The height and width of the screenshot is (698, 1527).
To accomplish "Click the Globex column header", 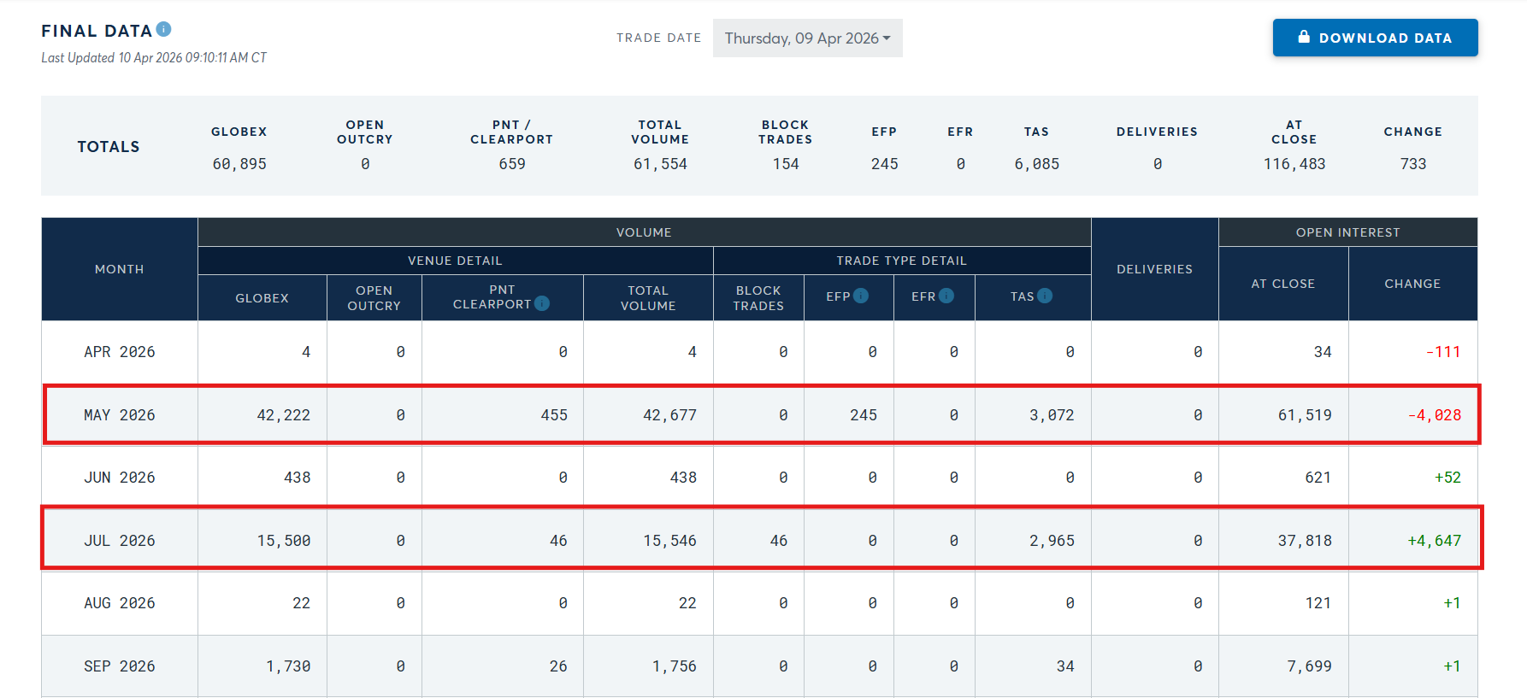I will click(262, 298).
